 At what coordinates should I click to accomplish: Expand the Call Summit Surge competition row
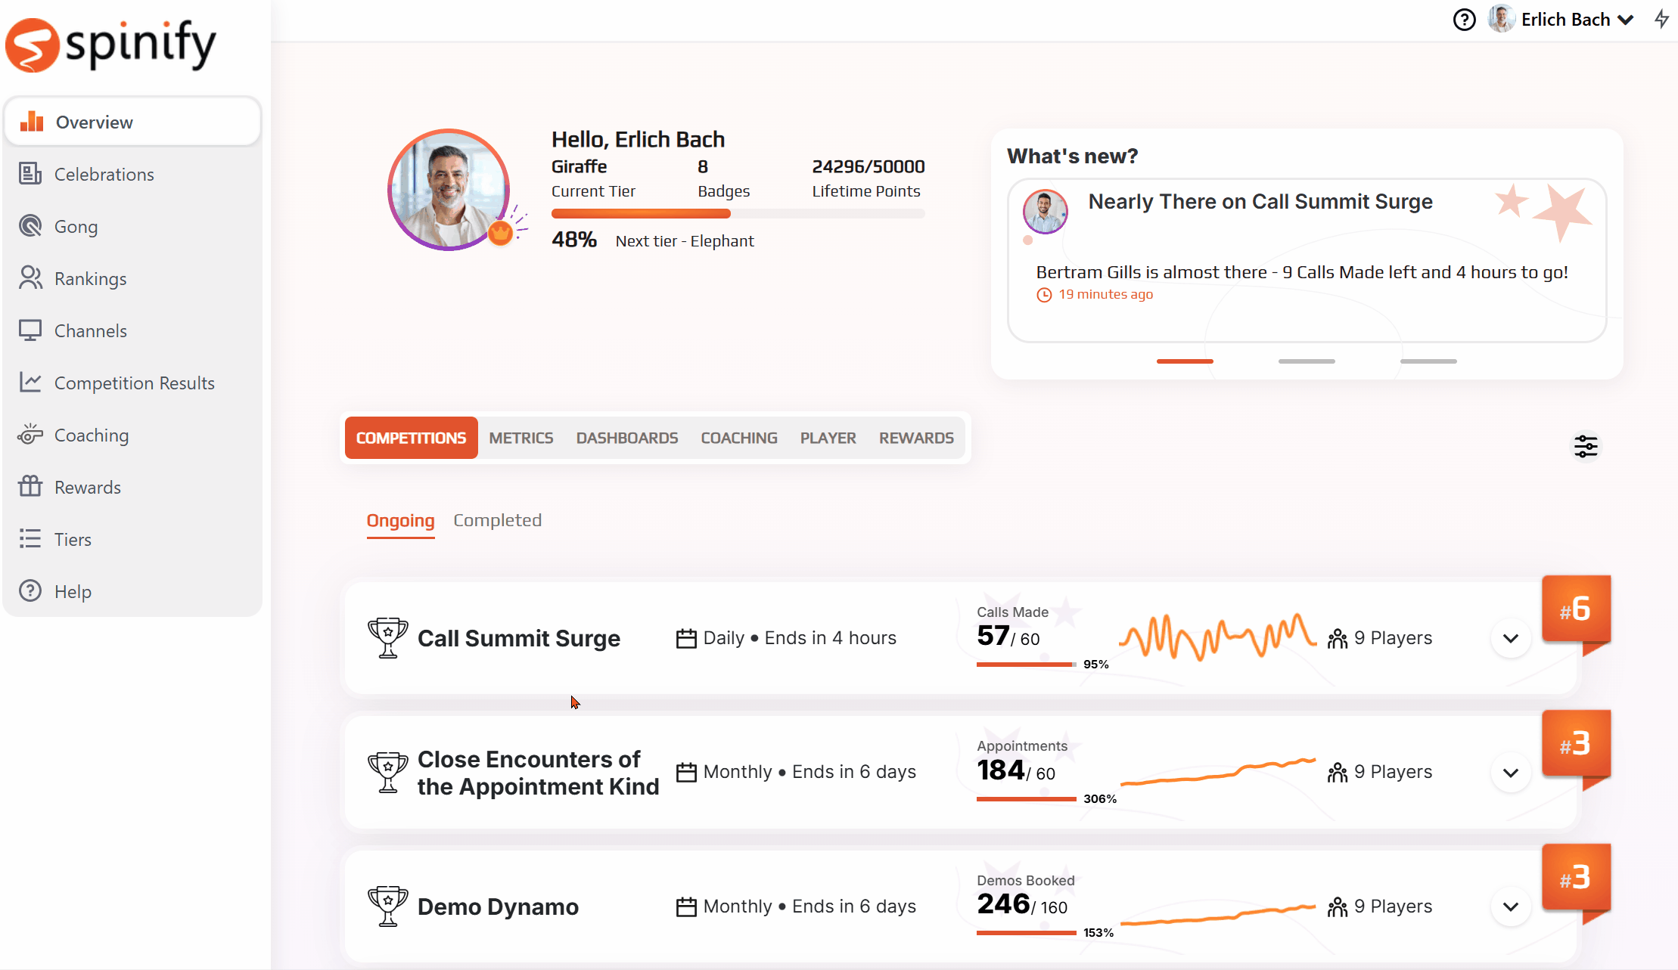click(x=1511, y=638)
